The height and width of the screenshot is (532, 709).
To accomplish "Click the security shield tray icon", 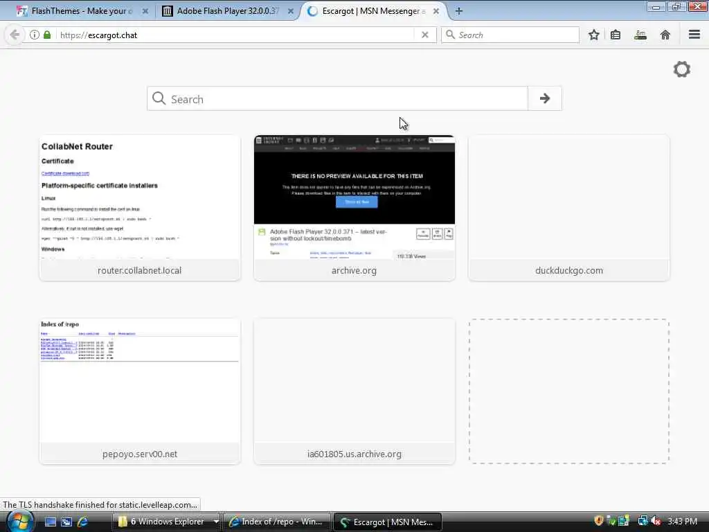I will 599,521.
